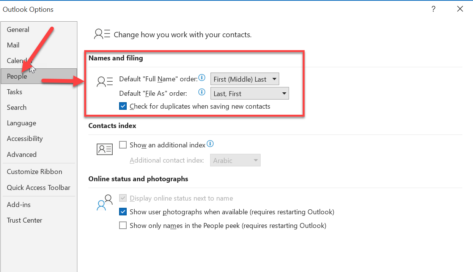Image resolution: width=473 pixels, height=272 pixels.
Task: Open Advanced options
Action: 39,155
